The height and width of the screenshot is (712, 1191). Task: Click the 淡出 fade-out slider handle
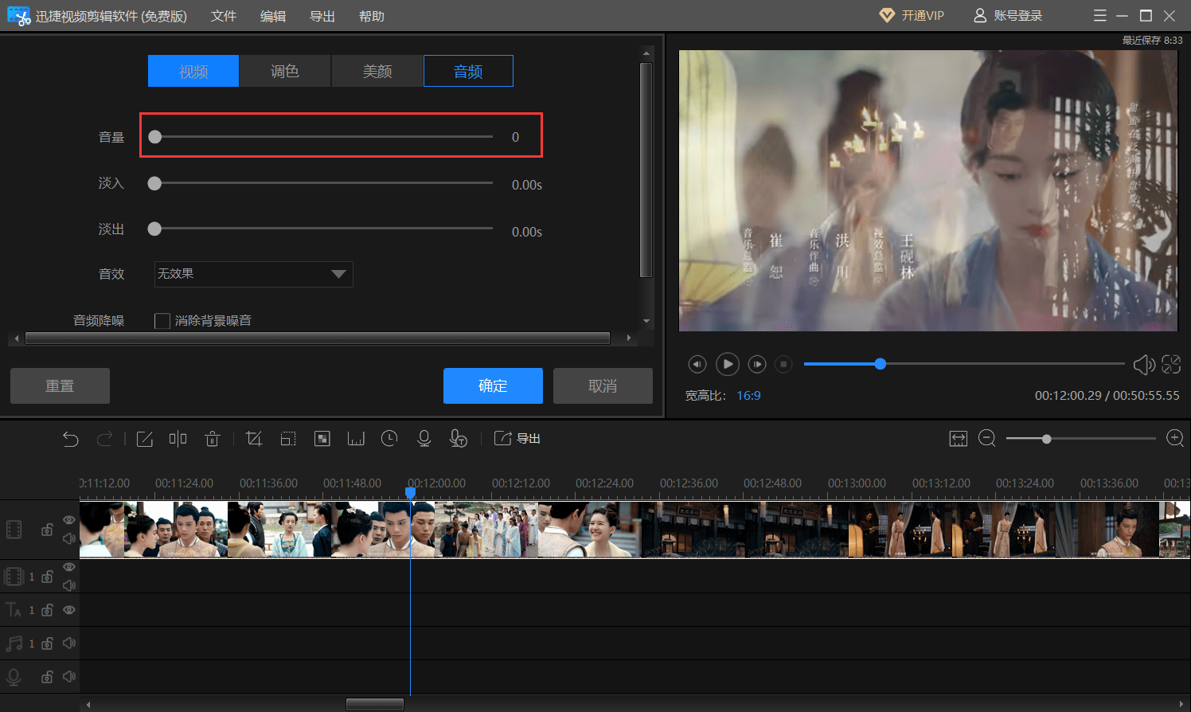coord(155,229)
